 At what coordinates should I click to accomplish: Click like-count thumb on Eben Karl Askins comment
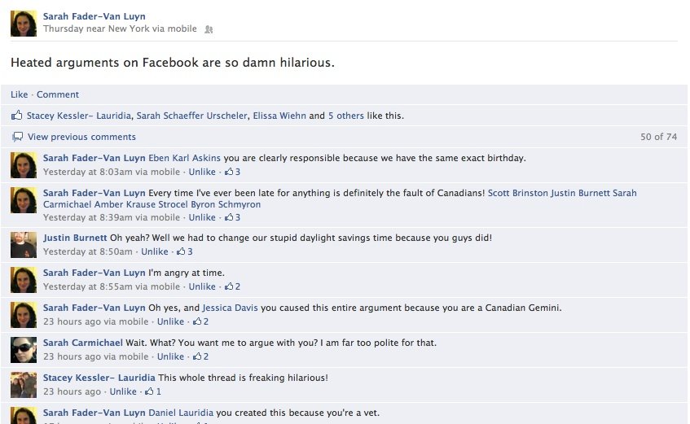click(x=229, y=172)
